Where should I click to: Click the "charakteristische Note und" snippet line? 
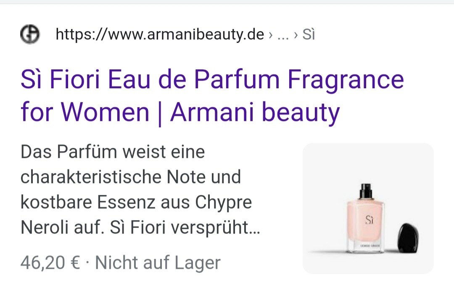pyautogui.click(x=131, y=177)
